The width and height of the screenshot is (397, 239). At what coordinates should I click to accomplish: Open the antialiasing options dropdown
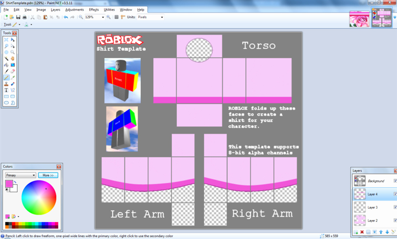click(x=31, y=25)
